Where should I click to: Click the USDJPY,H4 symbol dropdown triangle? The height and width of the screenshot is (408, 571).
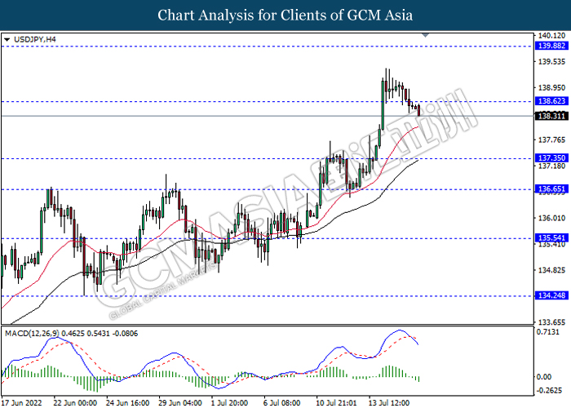7,39
